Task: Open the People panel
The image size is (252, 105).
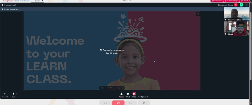Action: [x=121, y=95]
